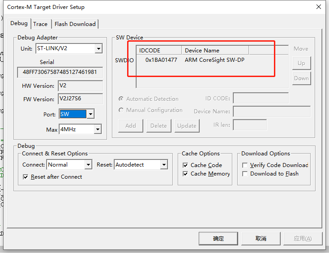Disable the Cache Code checkbox
Viewport: 329px width, 253px height.
(185, 165)
